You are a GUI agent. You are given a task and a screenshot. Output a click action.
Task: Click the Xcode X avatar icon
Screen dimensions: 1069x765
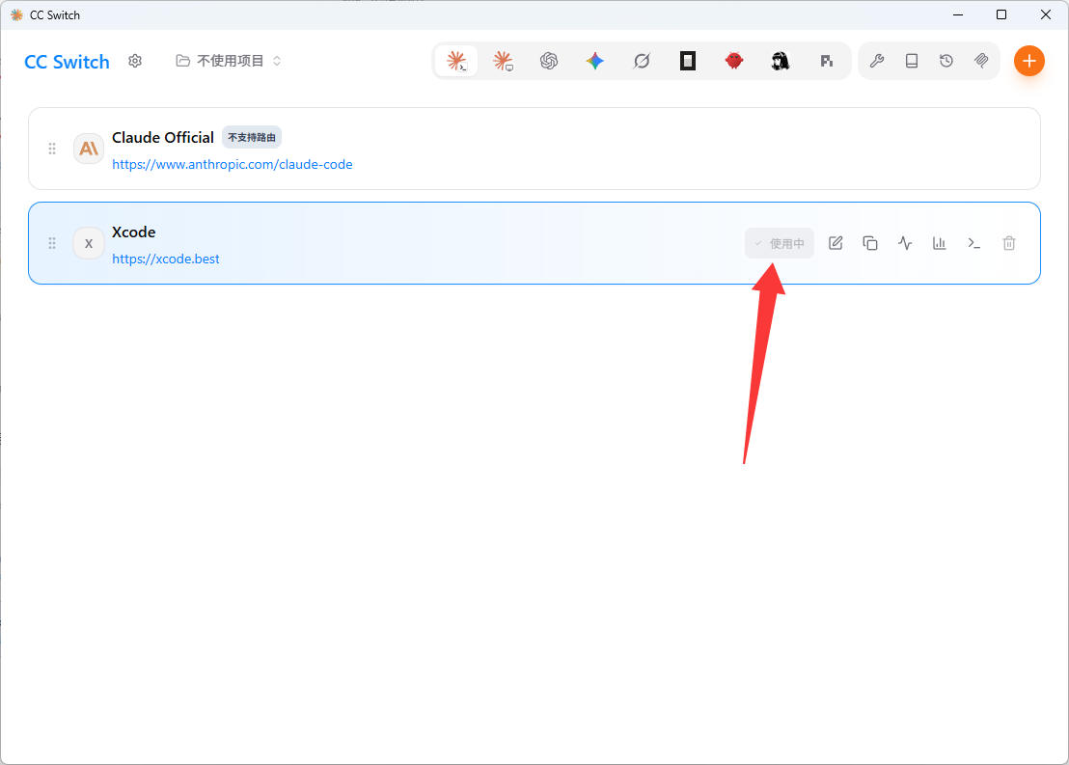[89, 243]
